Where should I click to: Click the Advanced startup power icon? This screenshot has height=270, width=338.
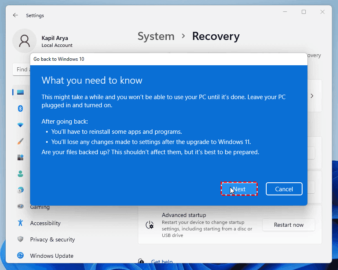pyautogui.click(x=150, y=225)
